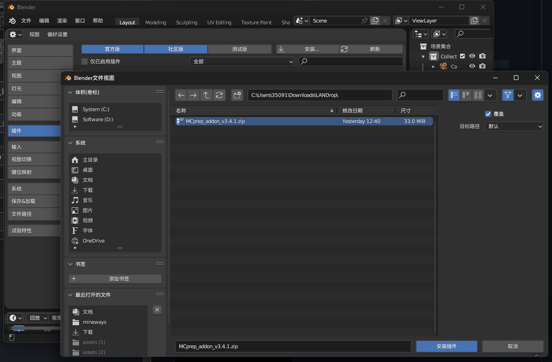Open 回放 playback dropdown
The image size is (552, 362).
pos(39,318)
